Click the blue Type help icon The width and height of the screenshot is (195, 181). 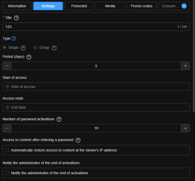(x=14, y=38)
